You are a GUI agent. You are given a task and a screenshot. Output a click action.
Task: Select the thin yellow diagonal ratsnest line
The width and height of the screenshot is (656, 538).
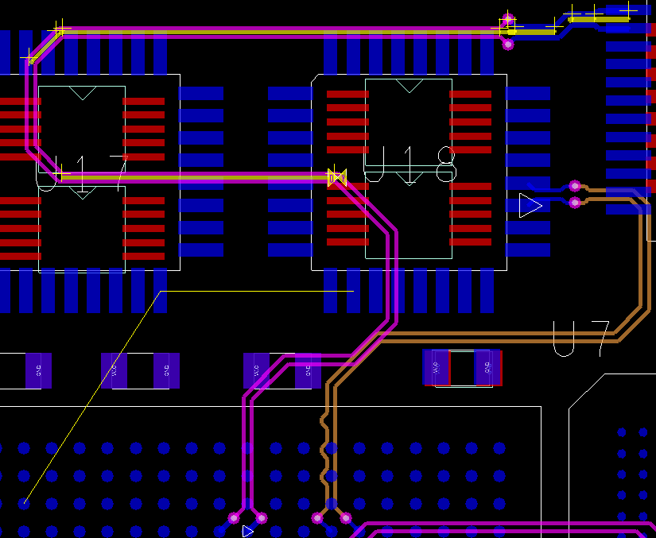[92, 397]
